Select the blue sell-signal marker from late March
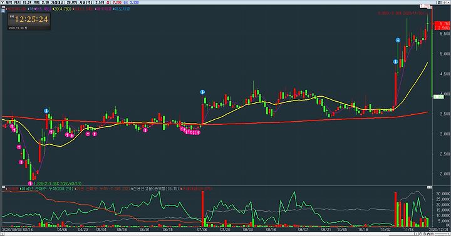This screenshot has height=236, width=451. (46, 111)
